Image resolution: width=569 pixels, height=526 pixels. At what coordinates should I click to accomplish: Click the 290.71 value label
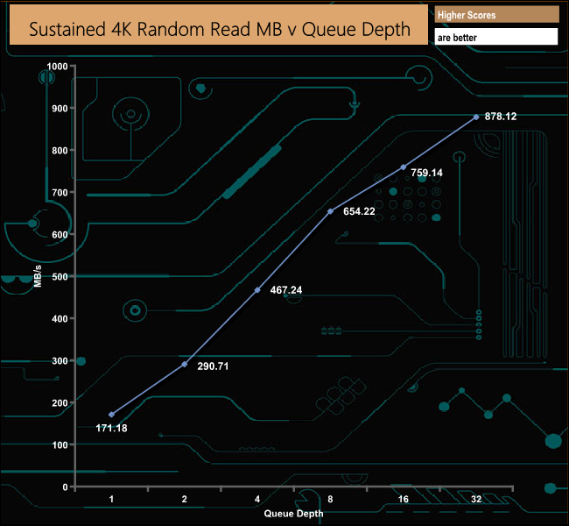point(213,366)
